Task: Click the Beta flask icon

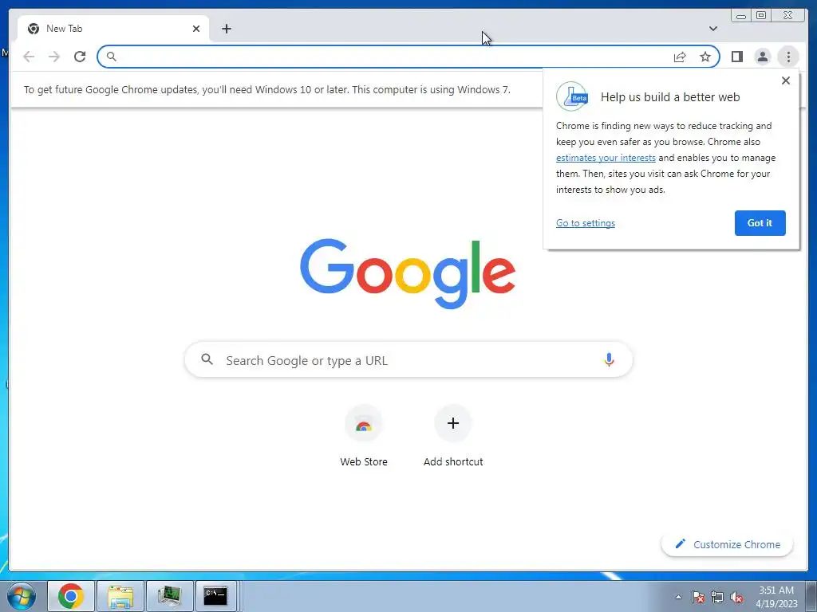Action: (572, 96)
